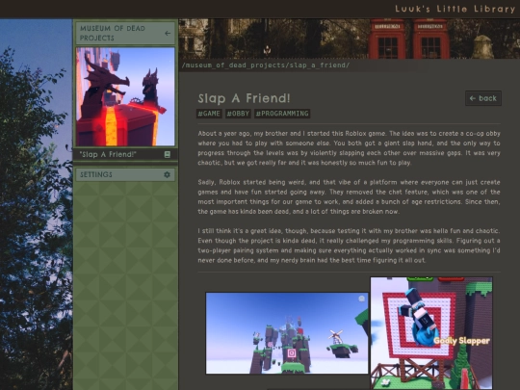Open the Godly Slapper target screenshot
The width and height of the screenshot is (520, 390).
(x=431, y=333)
